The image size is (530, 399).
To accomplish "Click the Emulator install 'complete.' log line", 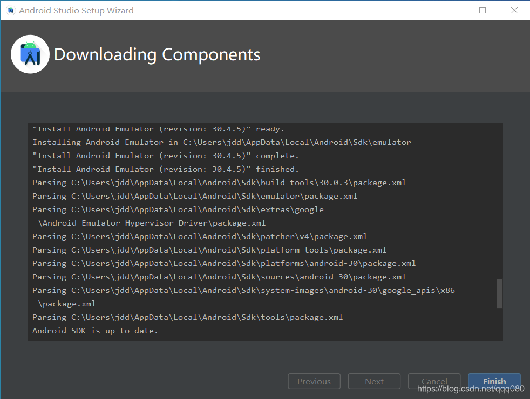I will [166, 156].
